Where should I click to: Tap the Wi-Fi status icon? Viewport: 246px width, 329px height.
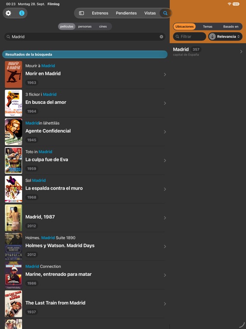click(230, 4)
